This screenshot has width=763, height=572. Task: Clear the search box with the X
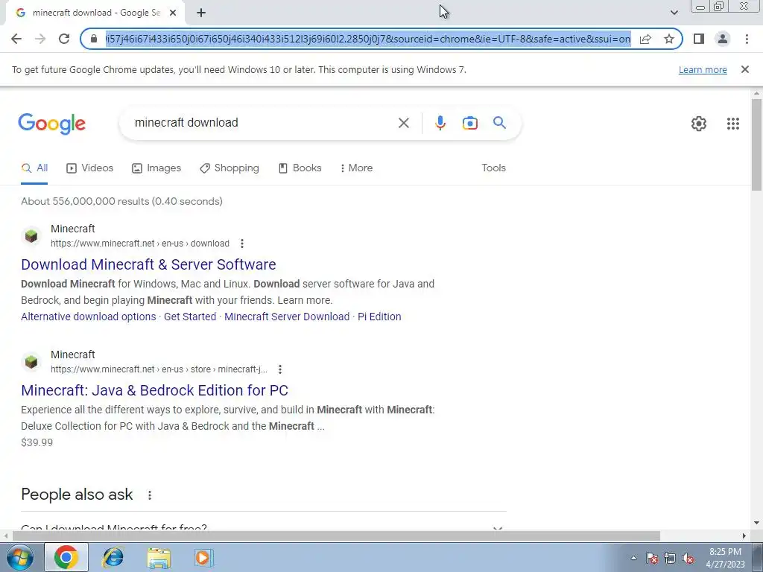[x=404, y=123]
